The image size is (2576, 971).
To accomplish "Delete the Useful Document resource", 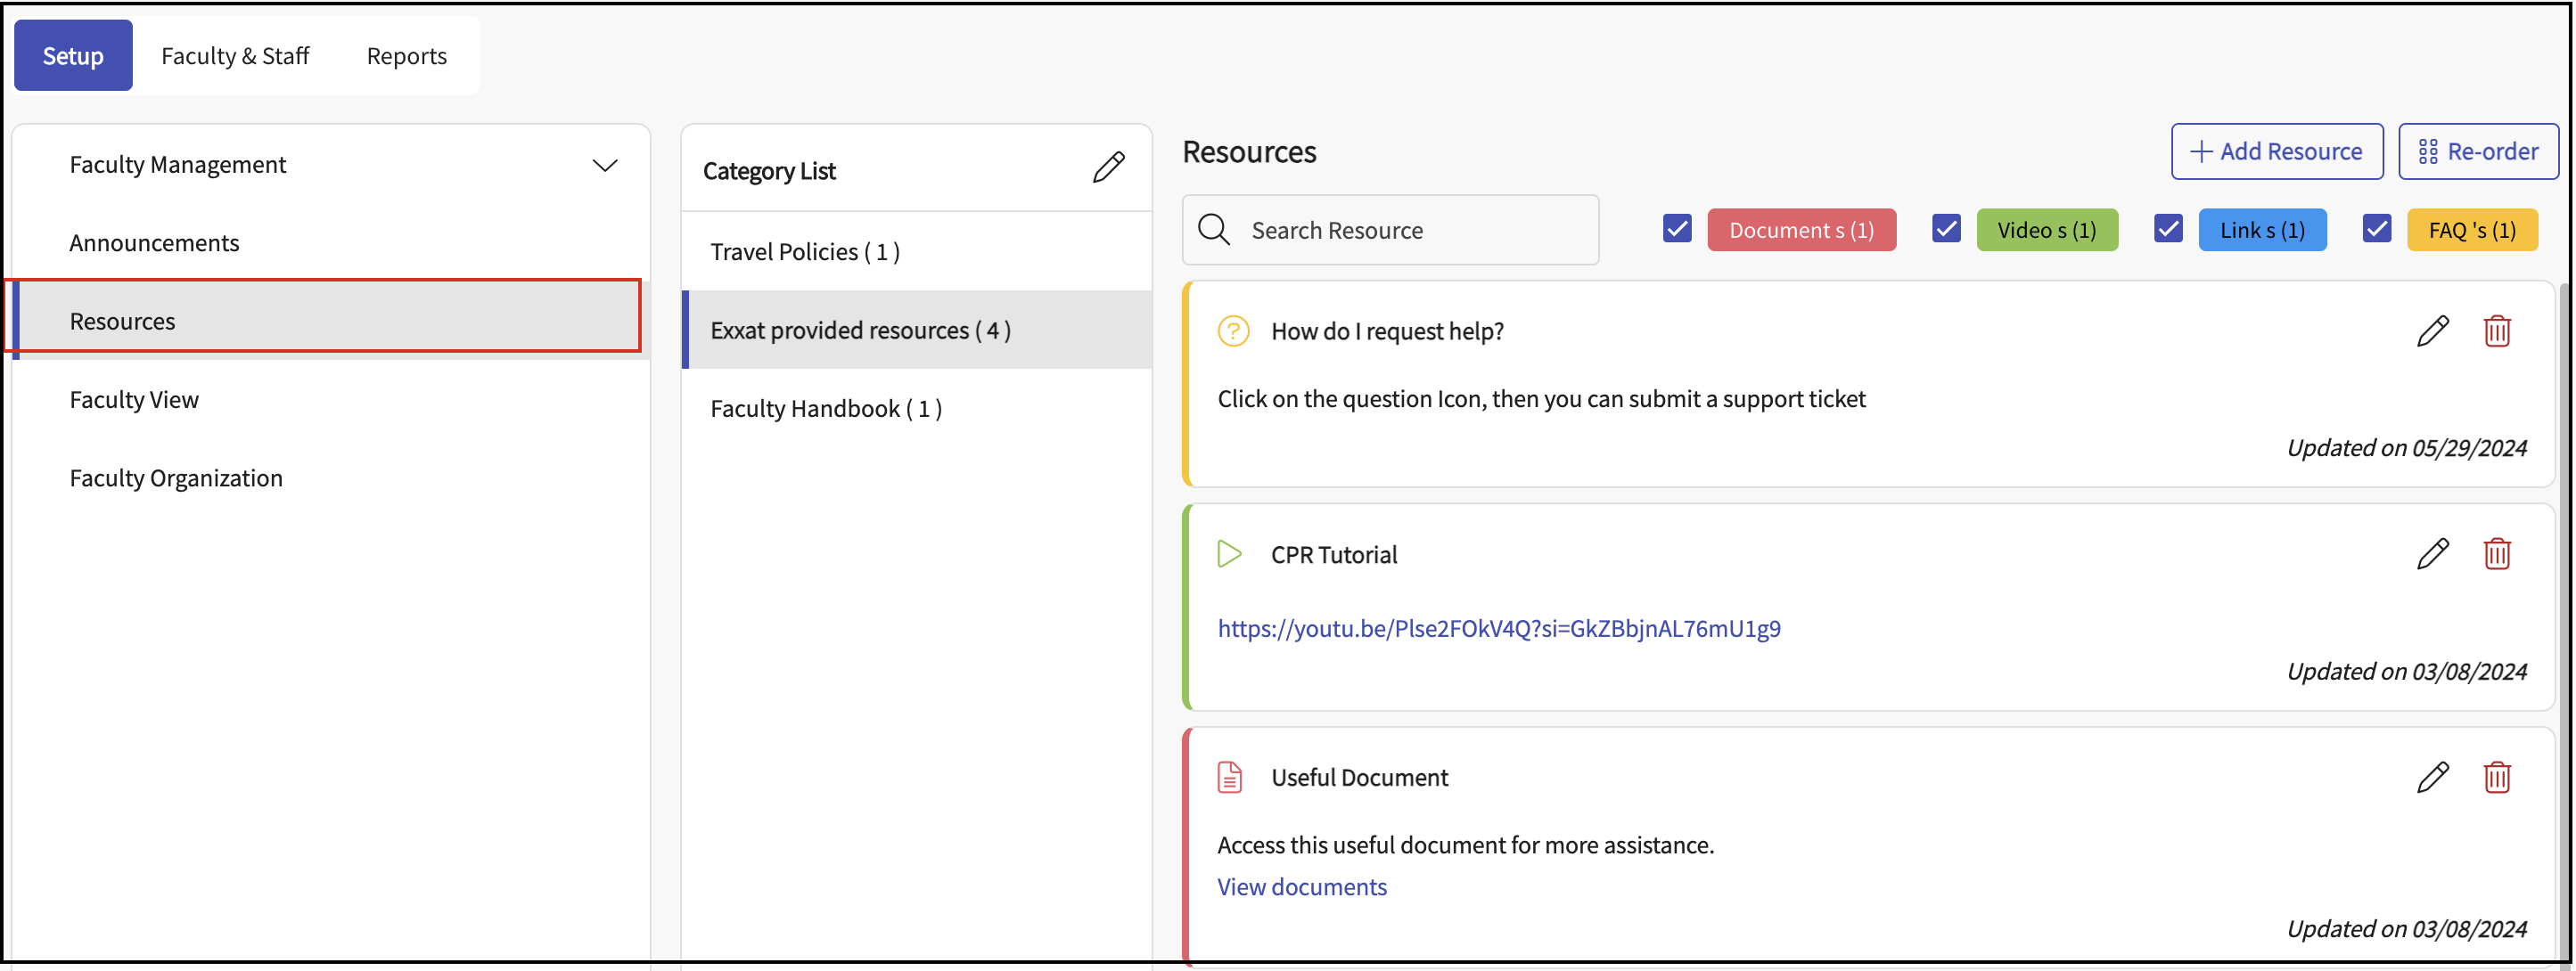I will (2496, 777).
